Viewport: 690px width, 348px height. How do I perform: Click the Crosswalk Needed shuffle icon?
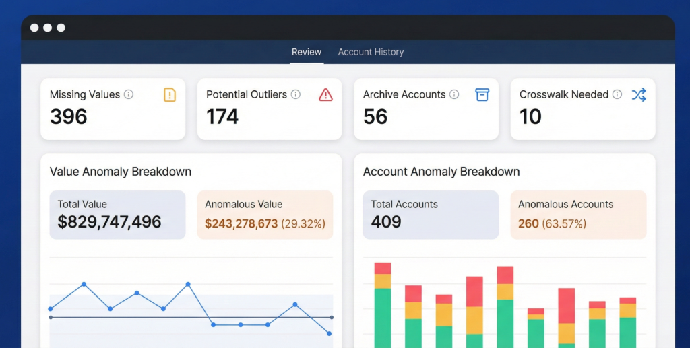[638, 95]
